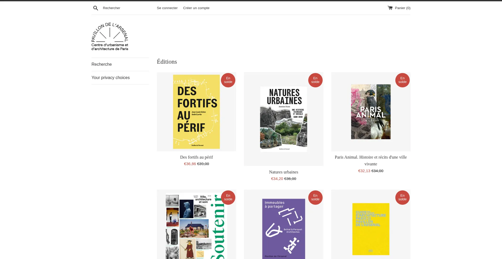Viewport: 502px width, 259px height.
Task: Click the Des fortifs au périf book cover
Action: [196, 112]
